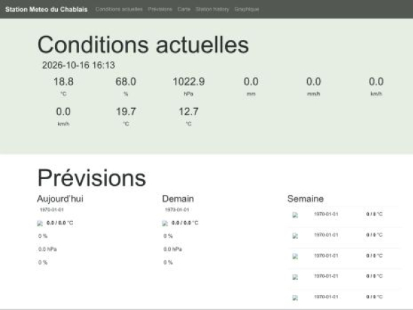Click the Semaine heading

[x=305, y=199]
